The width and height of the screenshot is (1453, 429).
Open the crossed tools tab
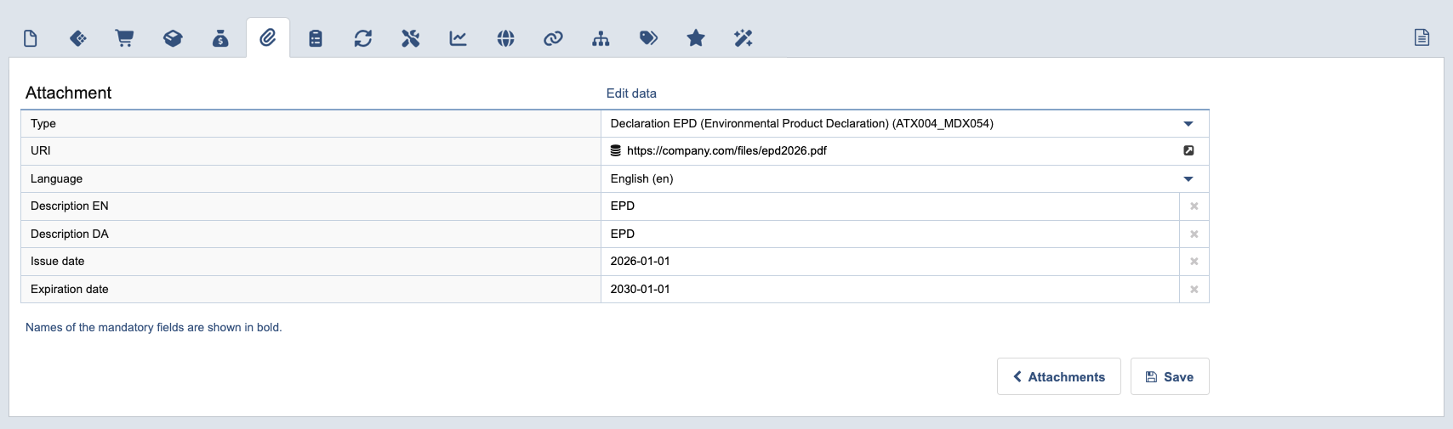click(x=411, y=38)
